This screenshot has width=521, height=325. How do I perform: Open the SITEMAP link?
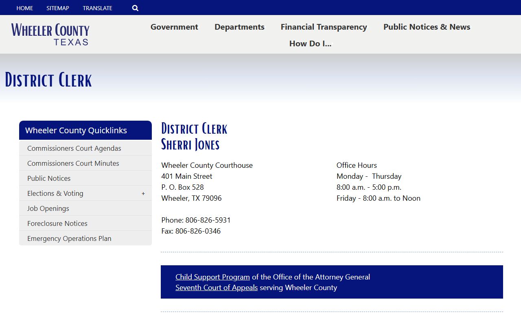[x=58, y=8]
